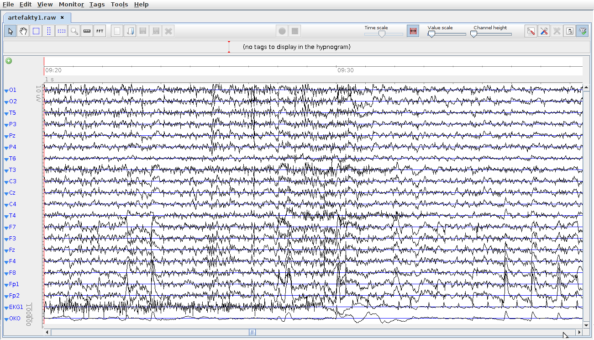
Task: Select the channel (horizontal) selection tool
Action: (x=62, y=31)
